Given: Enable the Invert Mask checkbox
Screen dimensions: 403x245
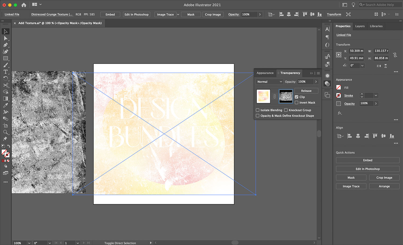Looking at the screenshot, I should 297,103.
